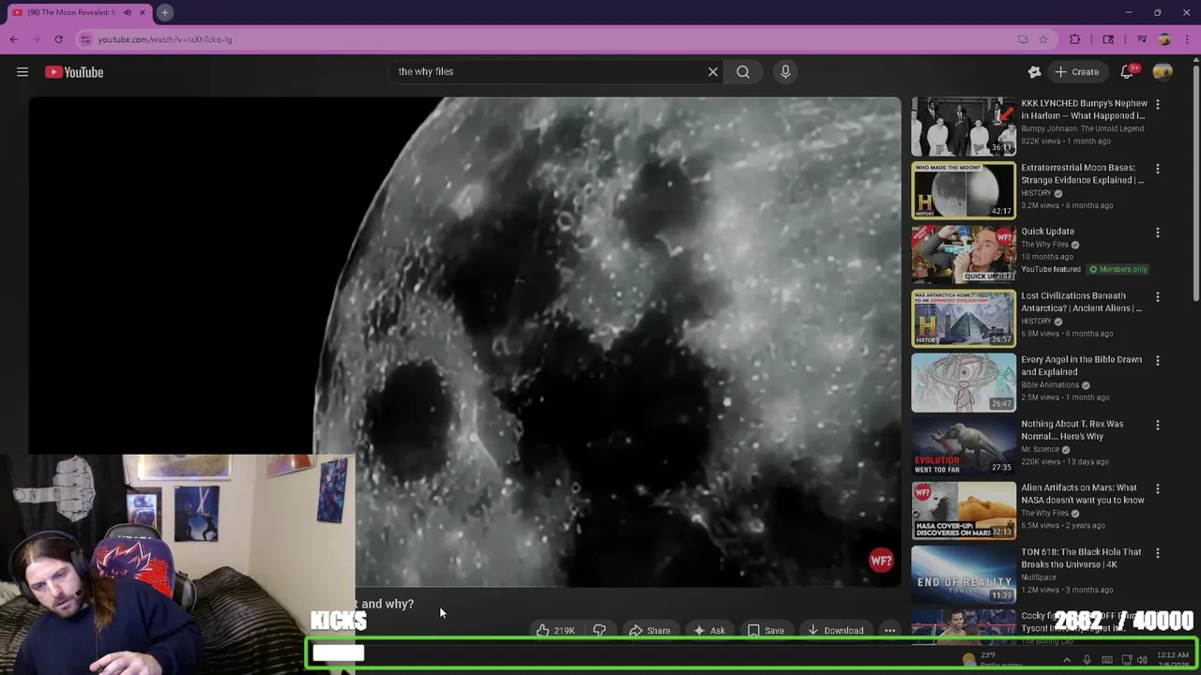Open Chrome three-dot menu
Screen dimensions: 1201x675
(x=1189, y=39)
